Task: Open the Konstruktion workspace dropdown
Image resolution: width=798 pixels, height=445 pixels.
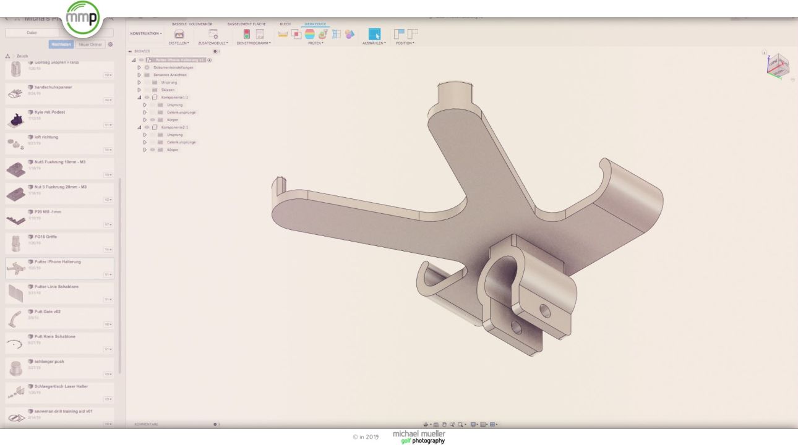Action: 146,33
